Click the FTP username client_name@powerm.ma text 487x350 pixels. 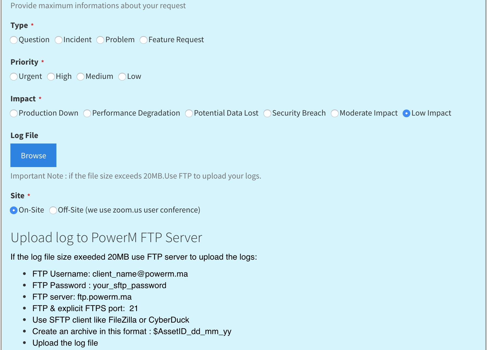coord(110,274)
